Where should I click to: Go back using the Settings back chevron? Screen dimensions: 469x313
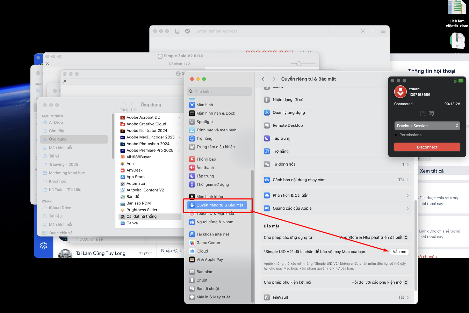263,79
